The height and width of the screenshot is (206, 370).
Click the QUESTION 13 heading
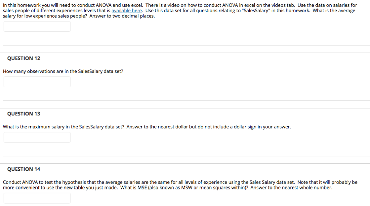click(23, 114)
